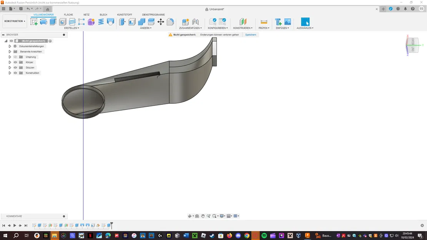Click the Create Sketch tool icon
Viewport: 427px width, 240px height.
click(x=34, y=22)
